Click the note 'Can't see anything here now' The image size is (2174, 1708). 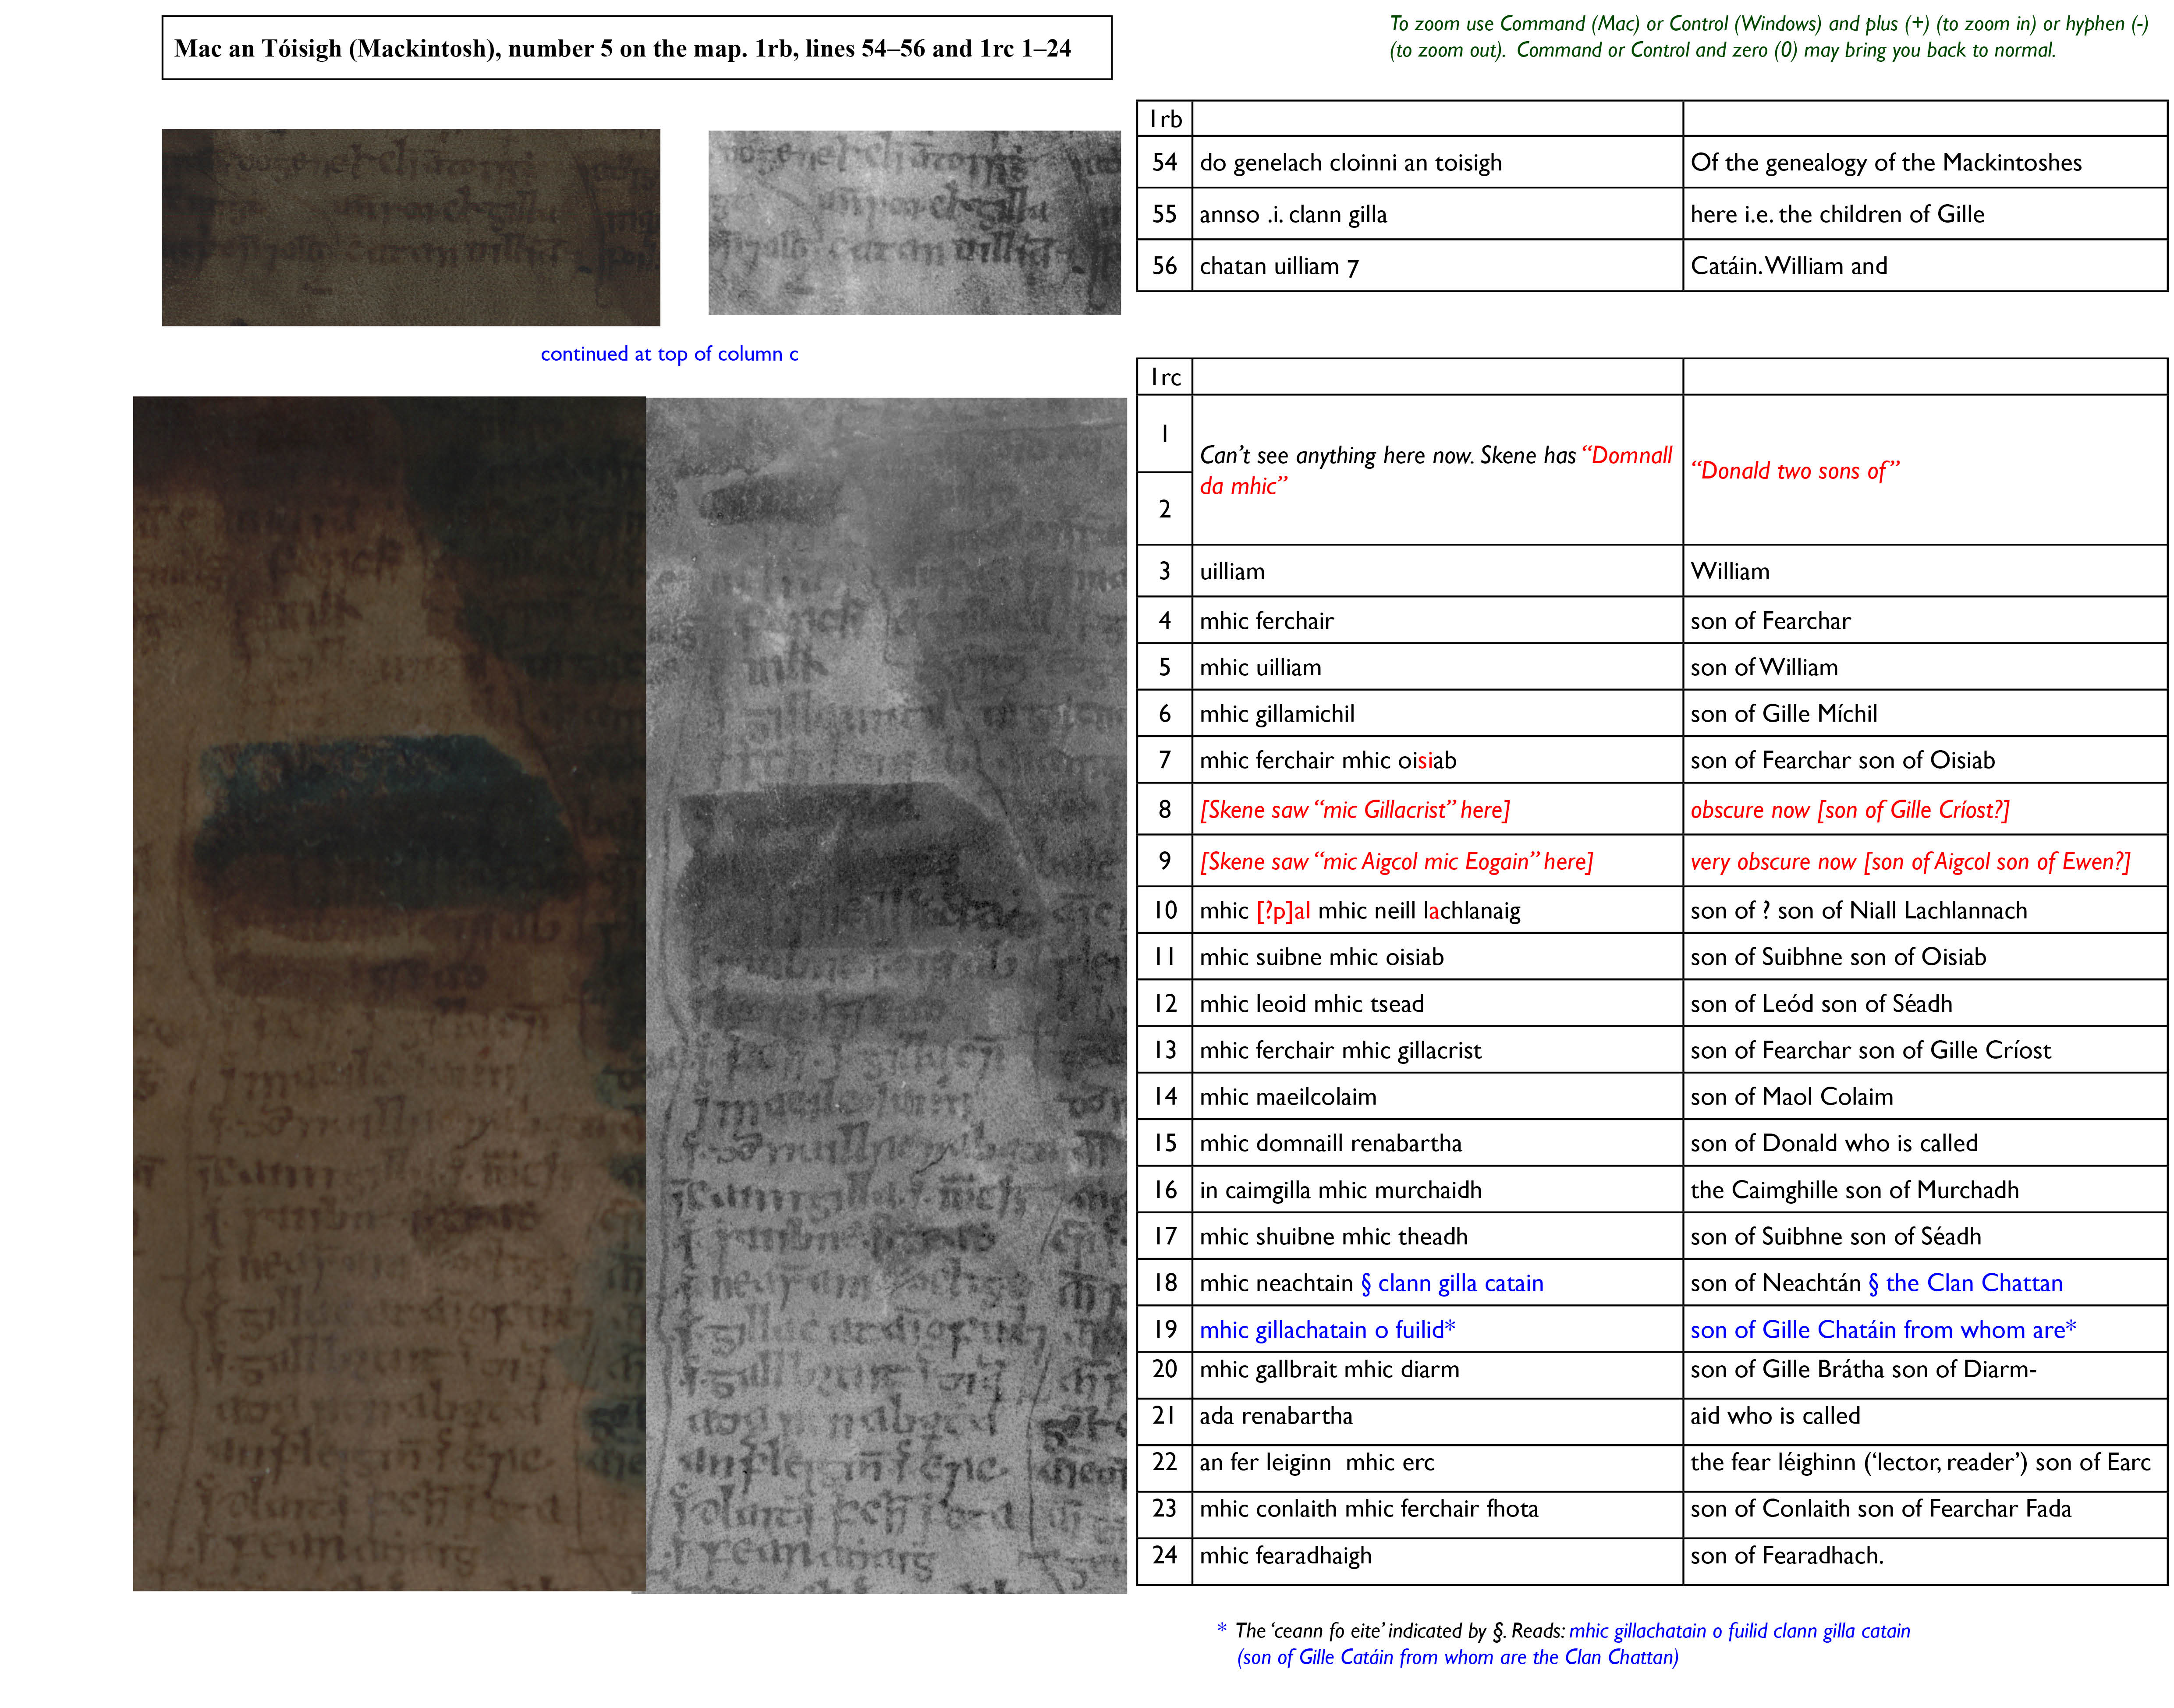pyautogui.click(x=1437, y=470)
